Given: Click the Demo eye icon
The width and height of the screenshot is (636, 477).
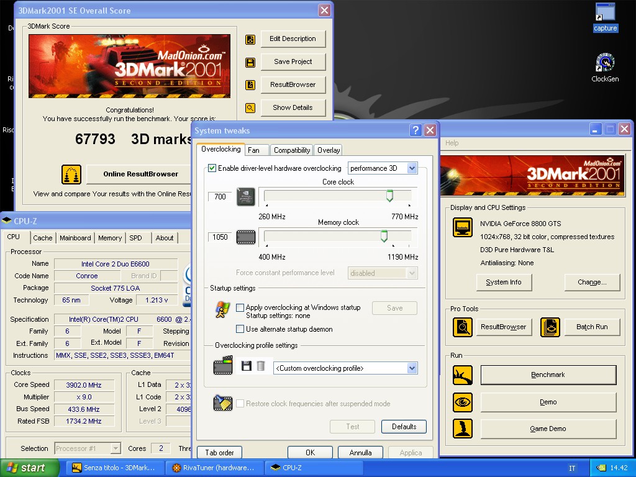Looking at the screenshot, I should tap(463, 402).
